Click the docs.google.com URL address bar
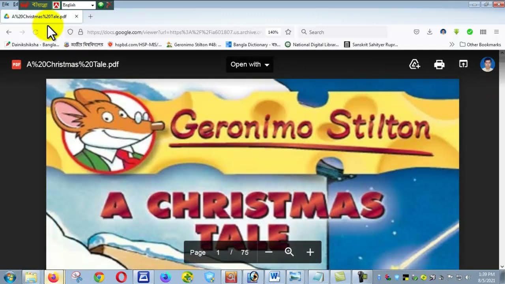The image size is (505, 284). pos(174,32)
